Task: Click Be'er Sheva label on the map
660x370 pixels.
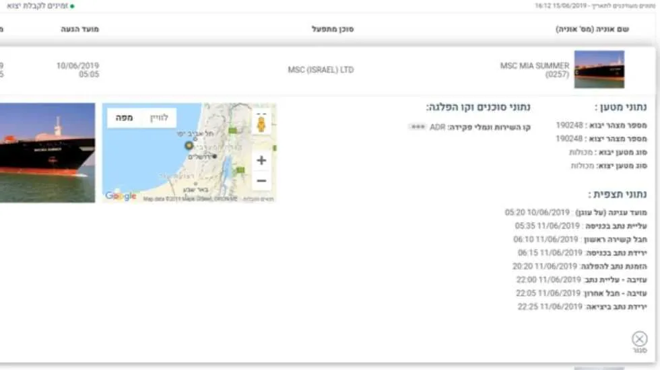Action: click(196, 190)
